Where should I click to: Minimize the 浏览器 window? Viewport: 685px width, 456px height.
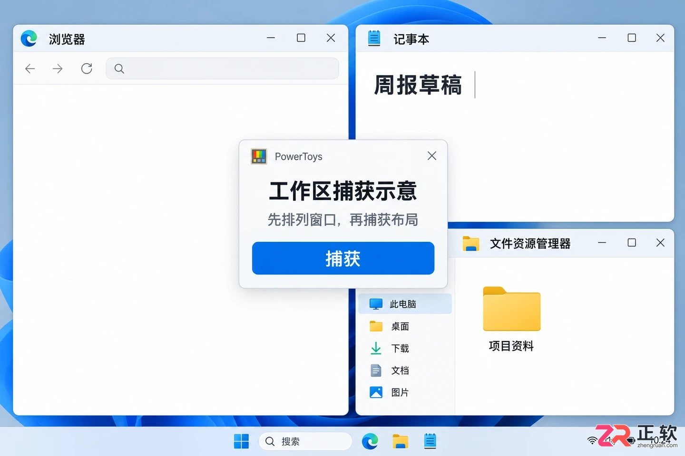pos(271,38)
